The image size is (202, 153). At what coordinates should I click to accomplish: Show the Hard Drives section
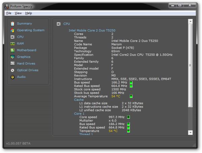[x=26, y=63]
